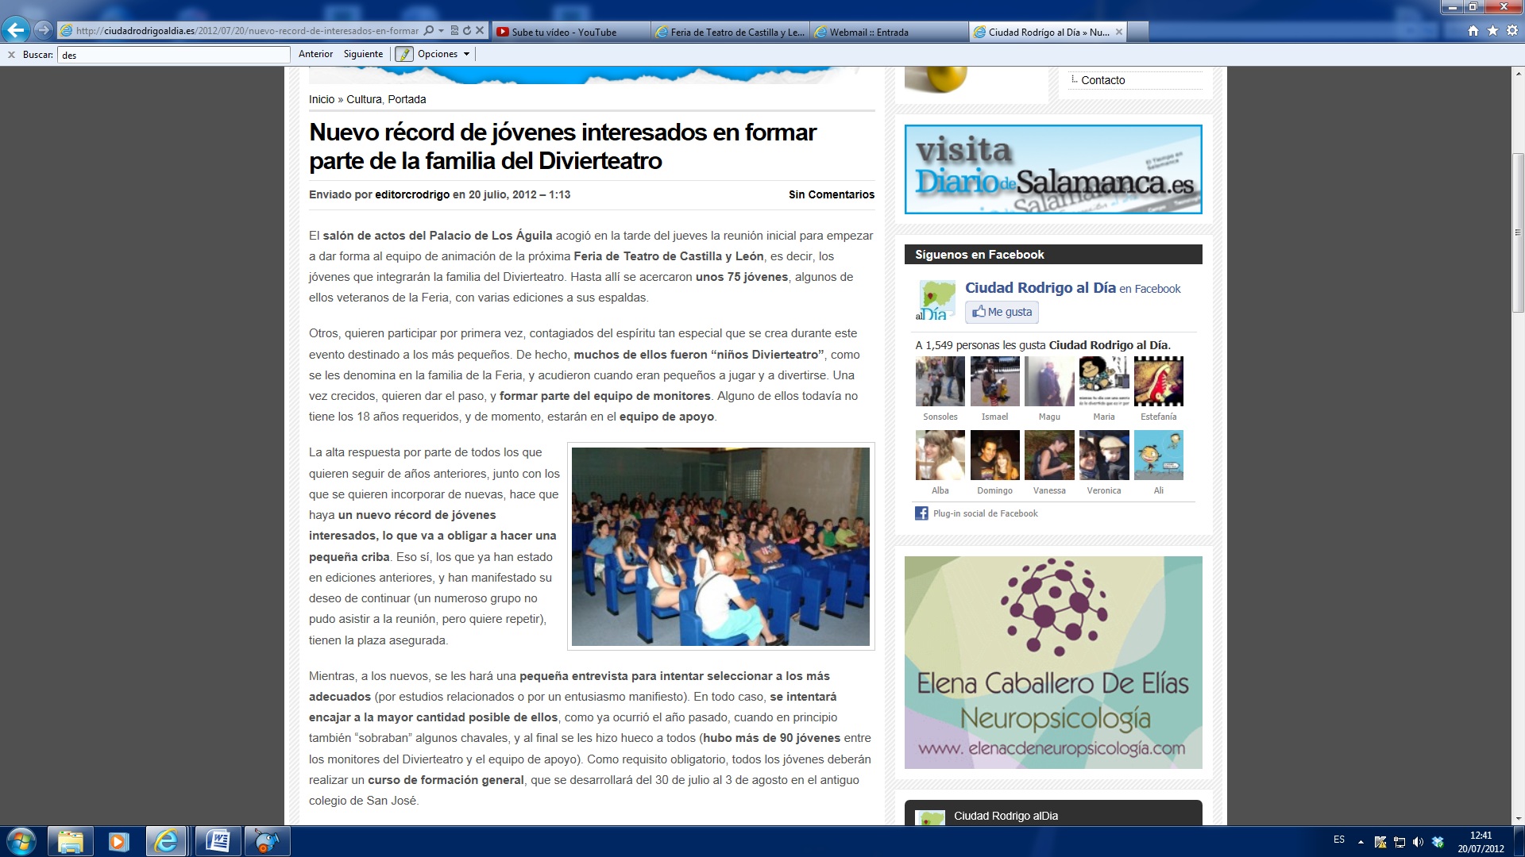Click the page vertical scrollbar thumb
Screen dimensions: 1525x857
[1518, 233]
